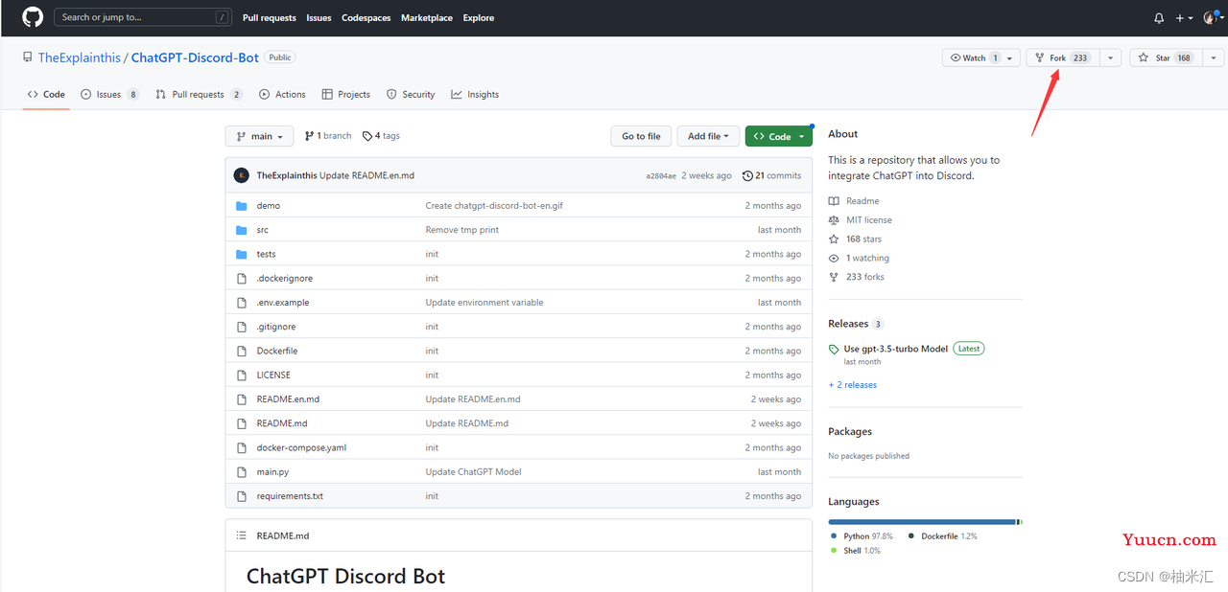
Task: Open the Add file dropdown
Action: (x=708, y=136)
